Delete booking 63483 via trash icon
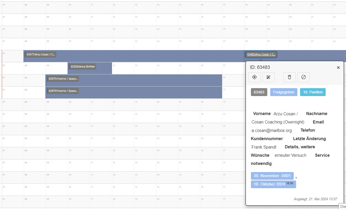 click(289, 77)
